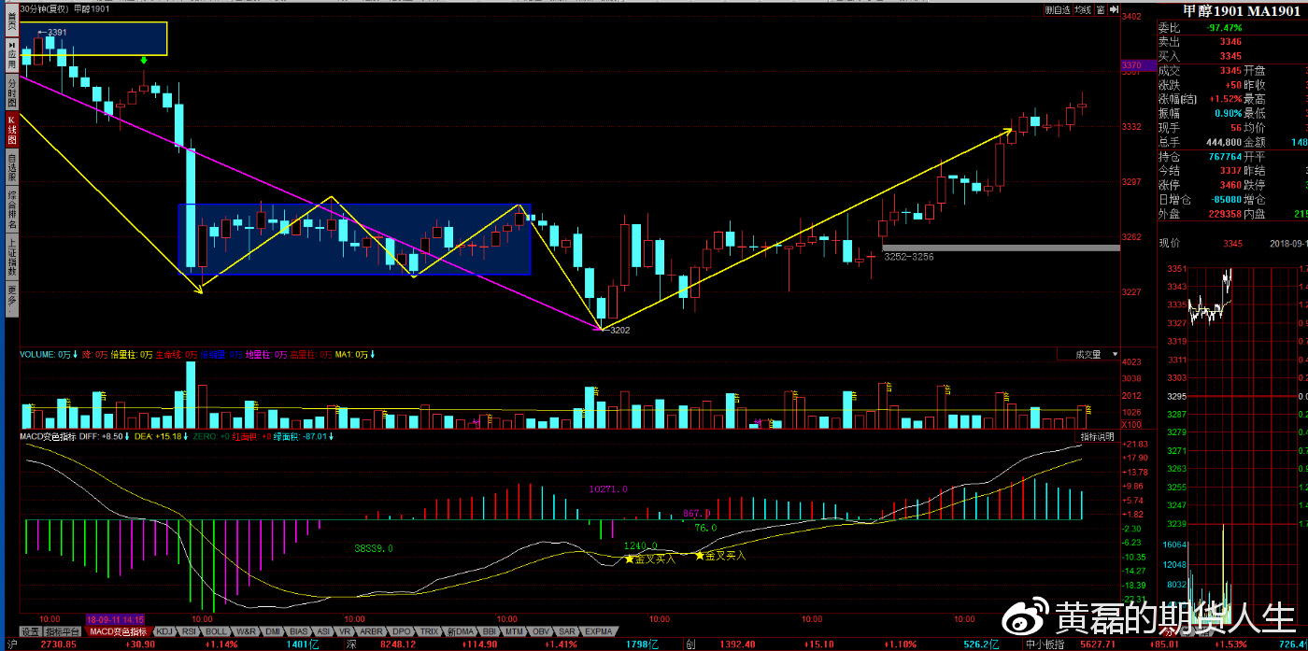Image resolution: width=1308 pixels, height=651 pixels.
Task: Open the 自选股 sidebar tab
Action: (12, 168)
